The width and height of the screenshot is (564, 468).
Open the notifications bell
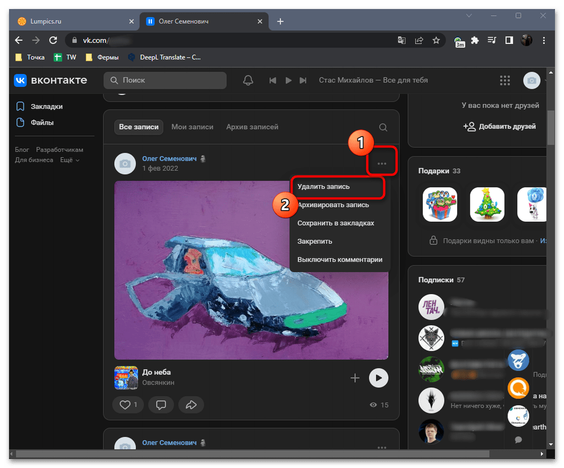tap(248, 80)
